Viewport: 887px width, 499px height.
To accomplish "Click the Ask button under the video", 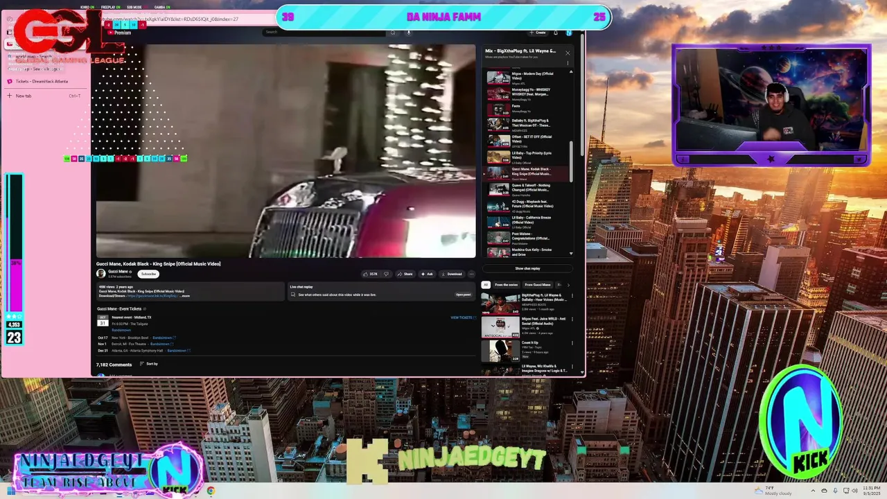I will [x=426, y=274].
